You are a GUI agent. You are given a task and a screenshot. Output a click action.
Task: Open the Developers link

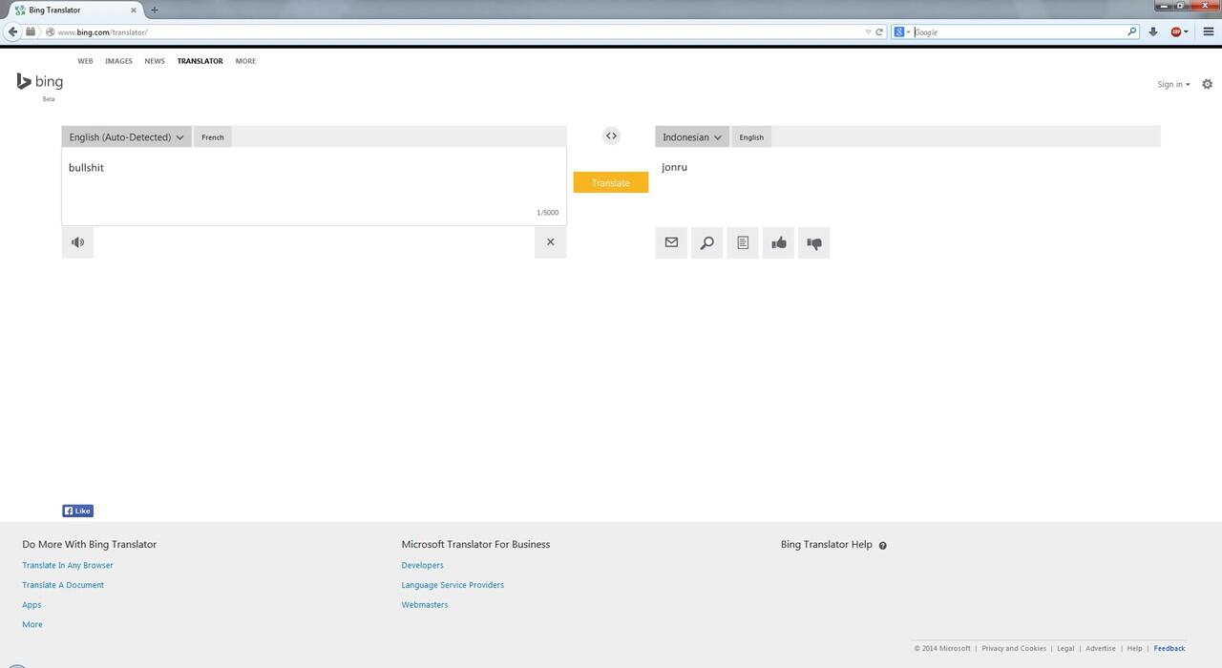(x=422, y=566)
